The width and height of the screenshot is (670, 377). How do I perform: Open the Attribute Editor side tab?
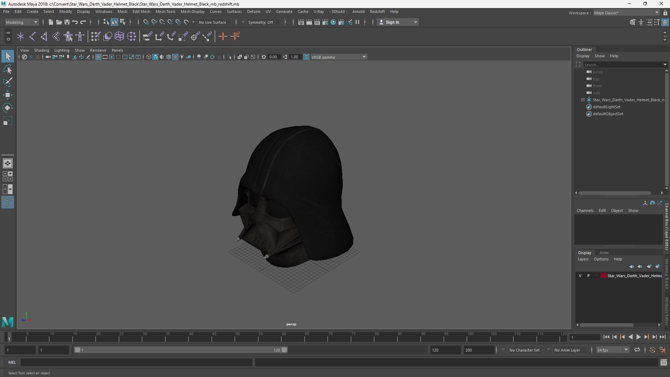click(666, 311)
